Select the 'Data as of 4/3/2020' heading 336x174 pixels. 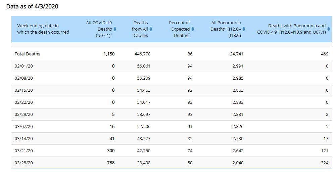[32, 6]
